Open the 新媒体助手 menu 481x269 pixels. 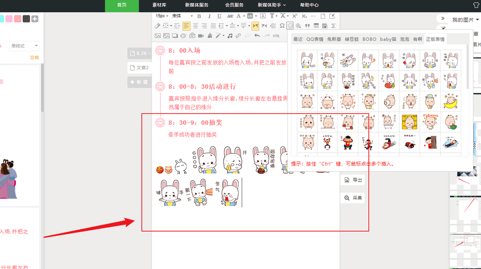pyautogui.click(x=271, y=5)
